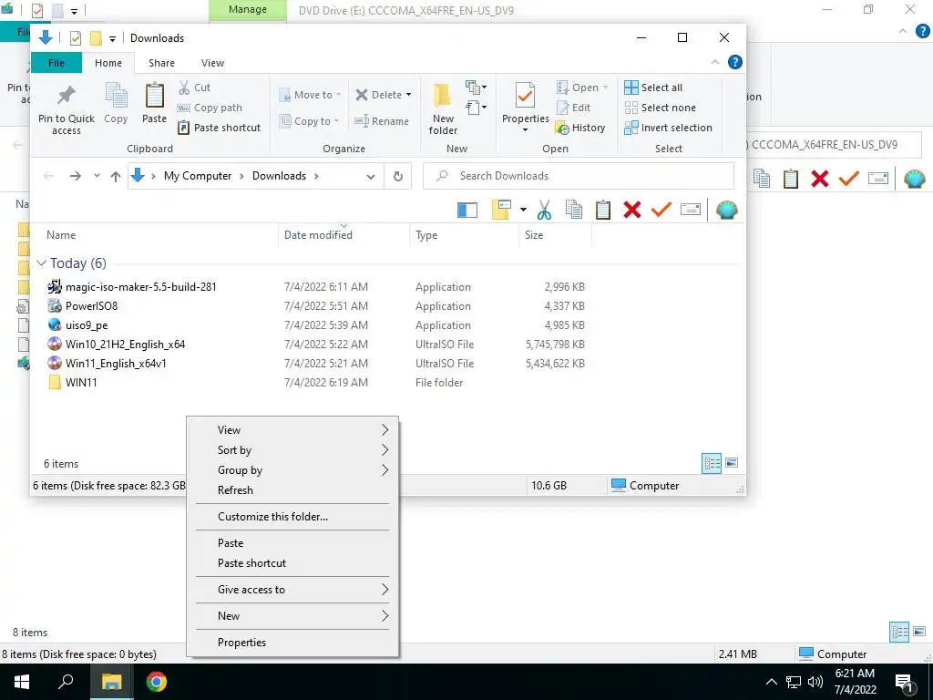Screen dimensions: 933x700
Task: Switch to the View ribbon tab
Action: tap(212, 63)
